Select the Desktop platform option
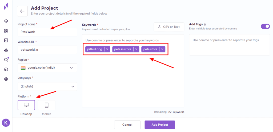The width and height of the screenshot is (273, 132). pos(26,105)
